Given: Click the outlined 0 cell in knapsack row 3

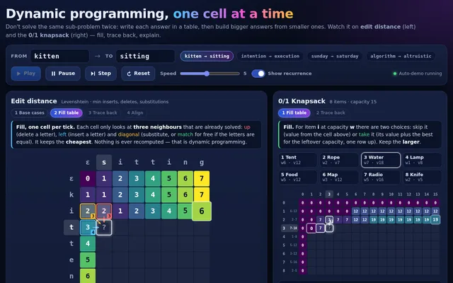Looking at the screenshot, I should tap(311, 228).
